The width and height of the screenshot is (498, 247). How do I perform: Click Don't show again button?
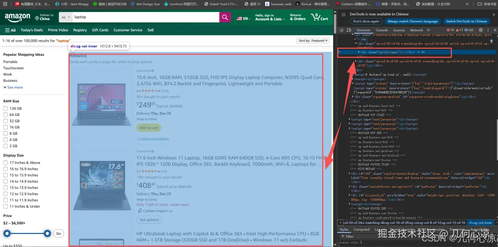366,21
